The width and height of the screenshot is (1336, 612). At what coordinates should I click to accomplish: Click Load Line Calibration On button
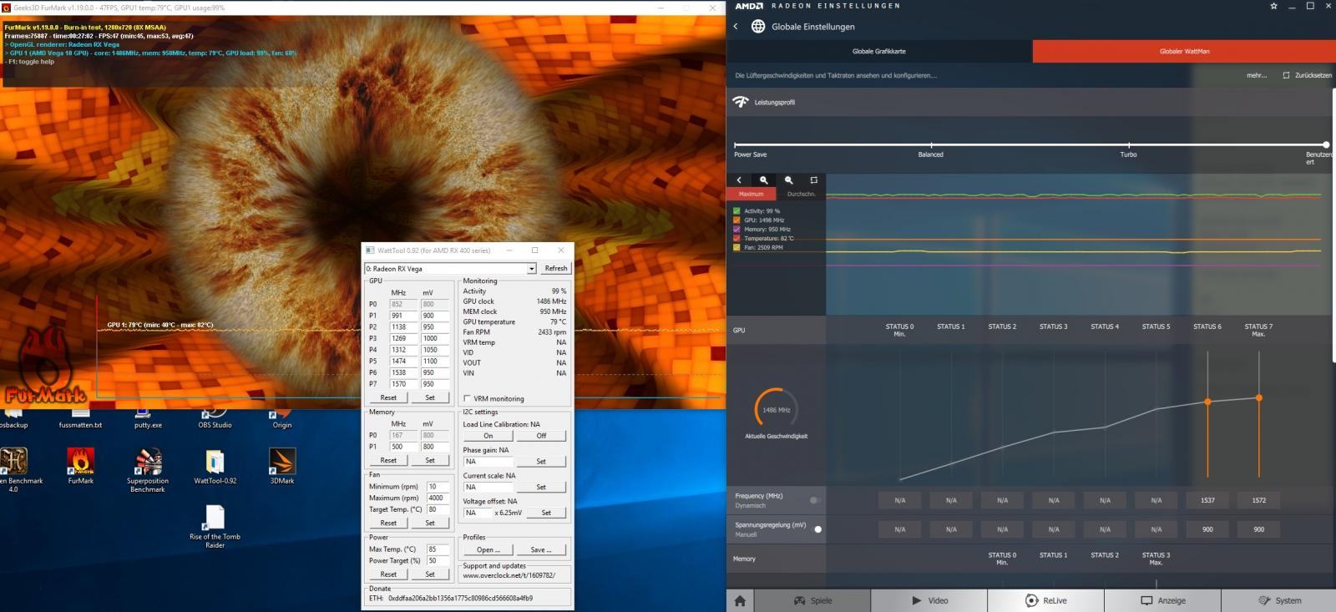[x=488, y=436]
